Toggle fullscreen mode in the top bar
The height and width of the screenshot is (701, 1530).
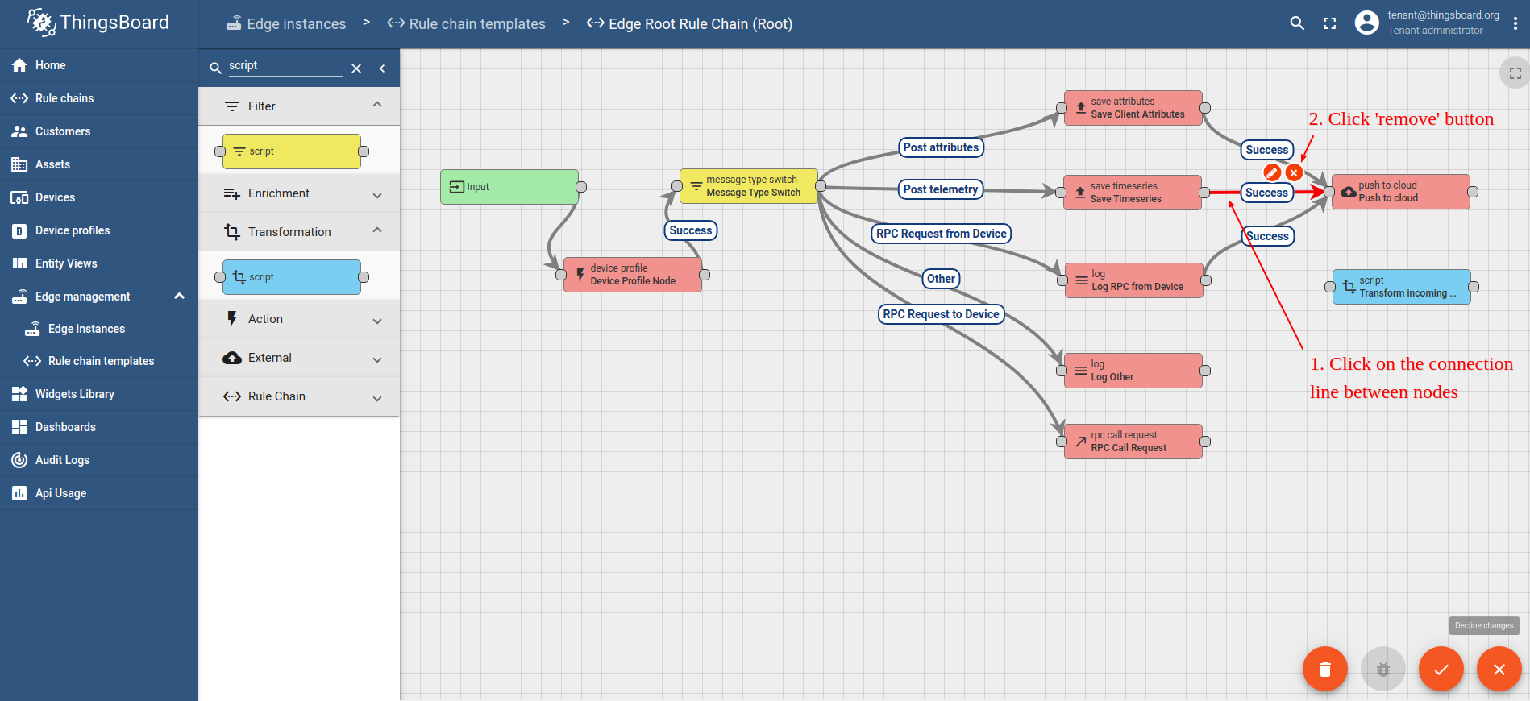point(1330,23)
